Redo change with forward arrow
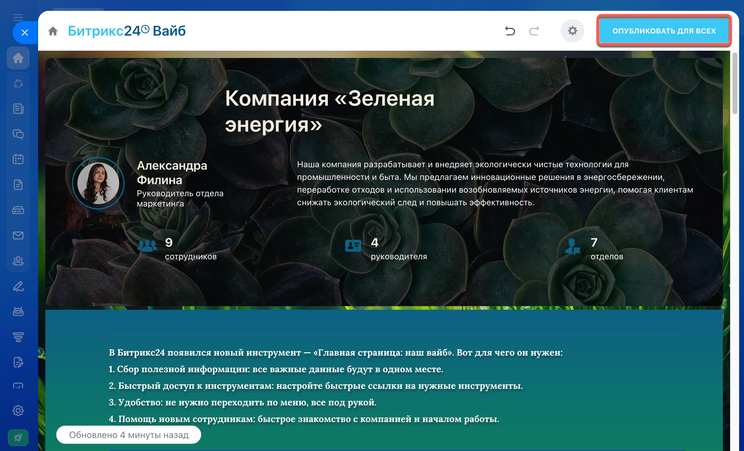The width and height of the screenshot is (744, 451). pyautogui.click(x=534, y=31)
